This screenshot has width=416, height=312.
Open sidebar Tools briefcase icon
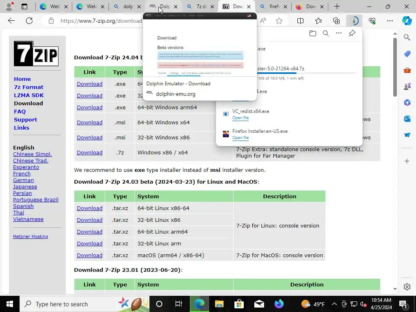(x=407, y=70)
